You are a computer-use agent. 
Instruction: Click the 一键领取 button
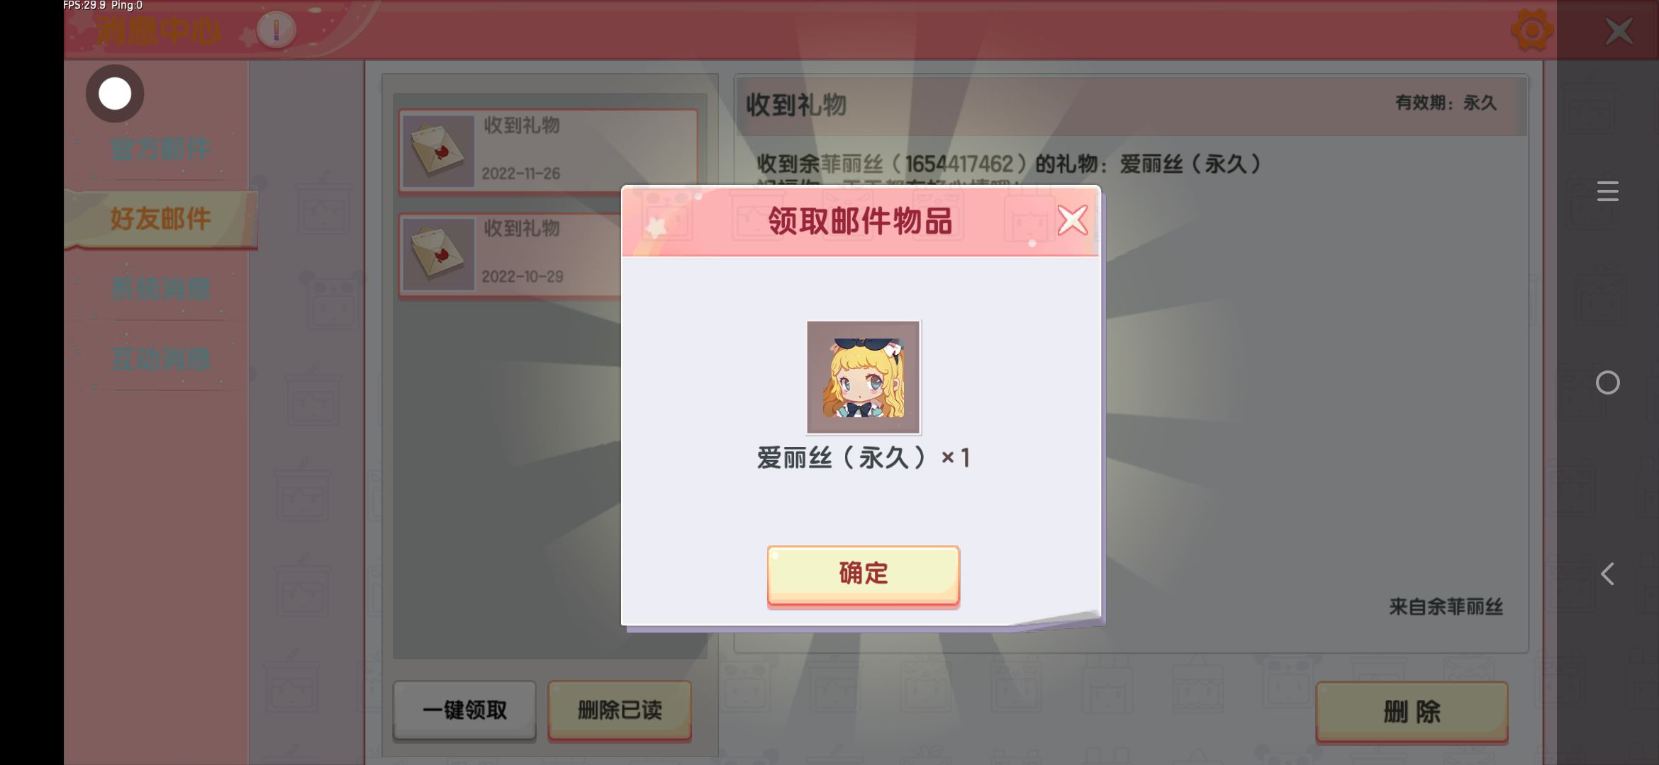464,710
